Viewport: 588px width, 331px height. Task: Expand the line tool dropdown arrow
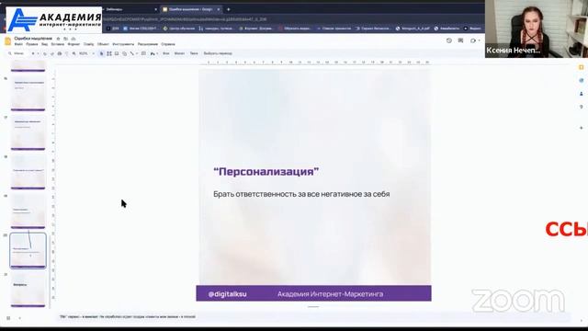(137, 53)
